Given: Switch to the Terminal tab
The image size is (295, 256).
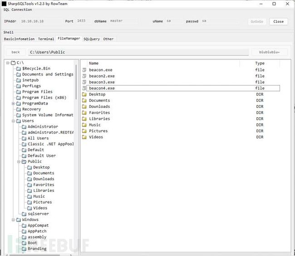Looking at the screenshot, I should 46,39.
